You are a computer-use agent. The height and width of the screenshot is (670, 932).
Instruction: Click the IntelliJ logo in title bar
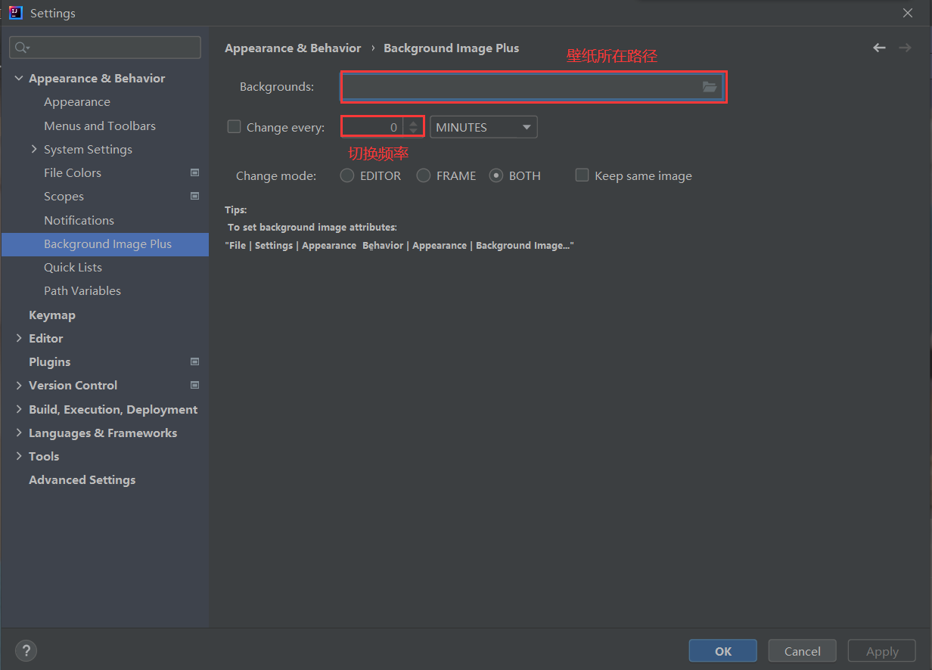click(x=15, y=13)
